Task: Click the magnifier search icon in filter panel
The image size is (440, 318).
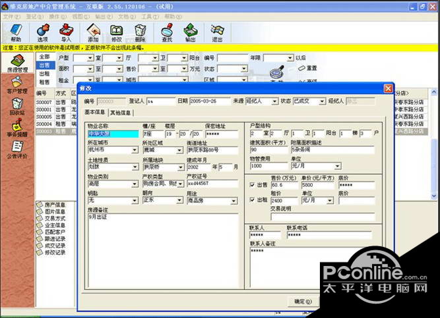Action: click(x=277, y=72)
